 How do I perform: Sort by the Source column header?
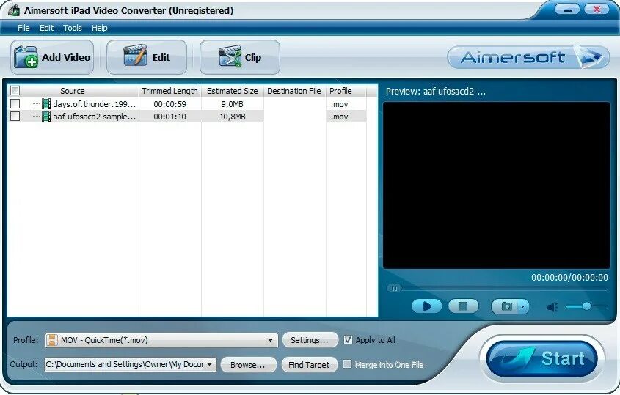(x=73, y=91)
